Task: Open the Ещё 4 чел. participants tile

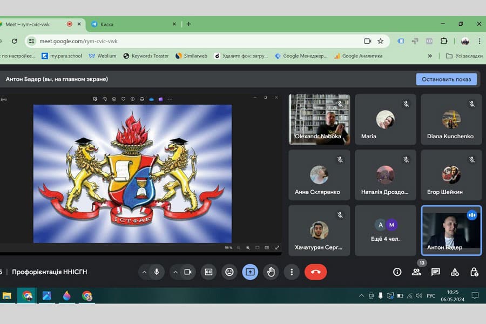Action: point(385,230)
